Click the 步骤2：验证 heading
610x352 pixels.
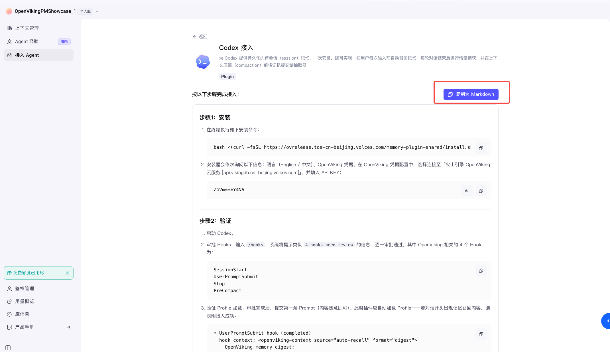215,221
